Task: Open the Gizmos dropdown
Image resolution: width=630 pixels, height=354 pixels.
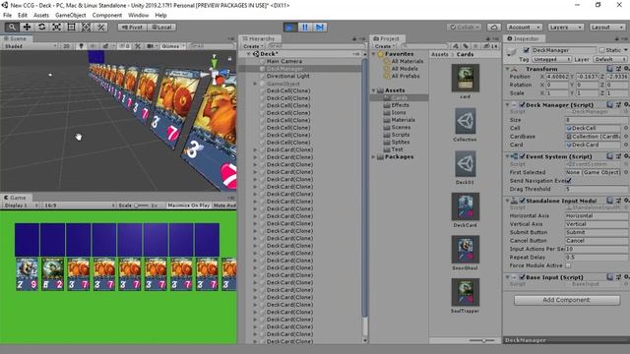Action: (173, 46)
